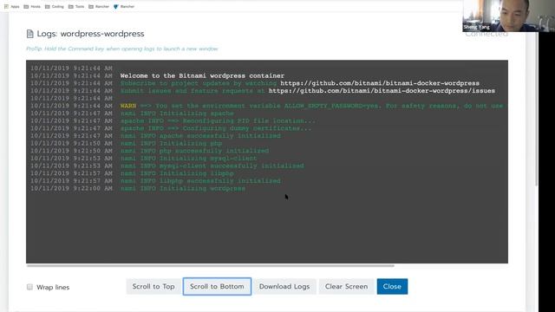Click 'nami INFO Initializing wordpress' log line
This screenshot has width=555, height=312.
(183, 189)
